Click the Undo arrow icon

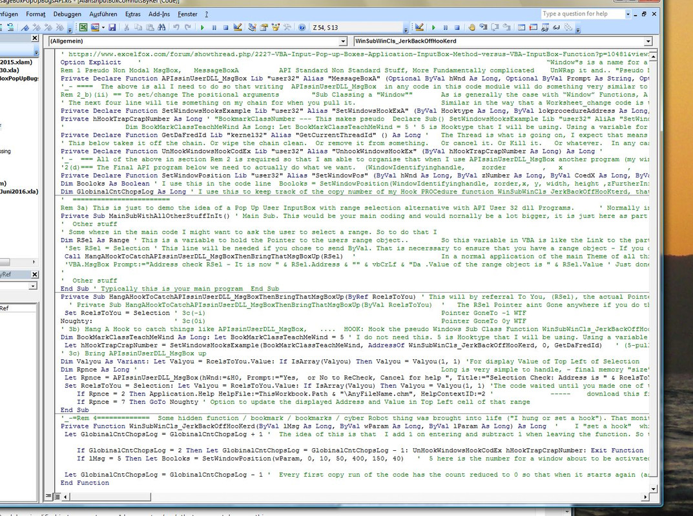(176, 27)
